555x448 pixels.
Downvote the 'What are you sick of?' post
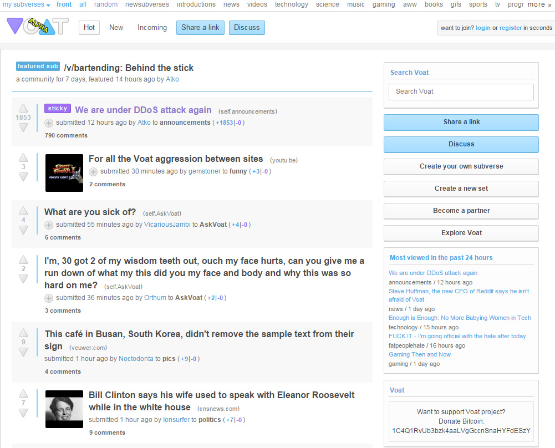(x=23, y=230)
